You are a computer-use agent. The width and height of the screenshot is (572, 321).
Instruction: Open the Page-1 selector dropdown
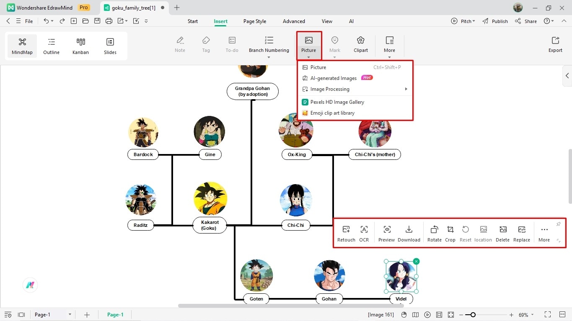[x=70, y=315]
